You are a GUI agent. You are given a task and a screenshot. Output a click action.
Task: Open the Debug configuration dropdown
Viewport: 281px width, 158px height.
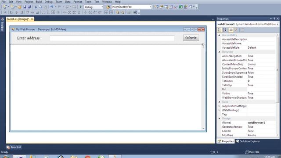click(102, 7)
